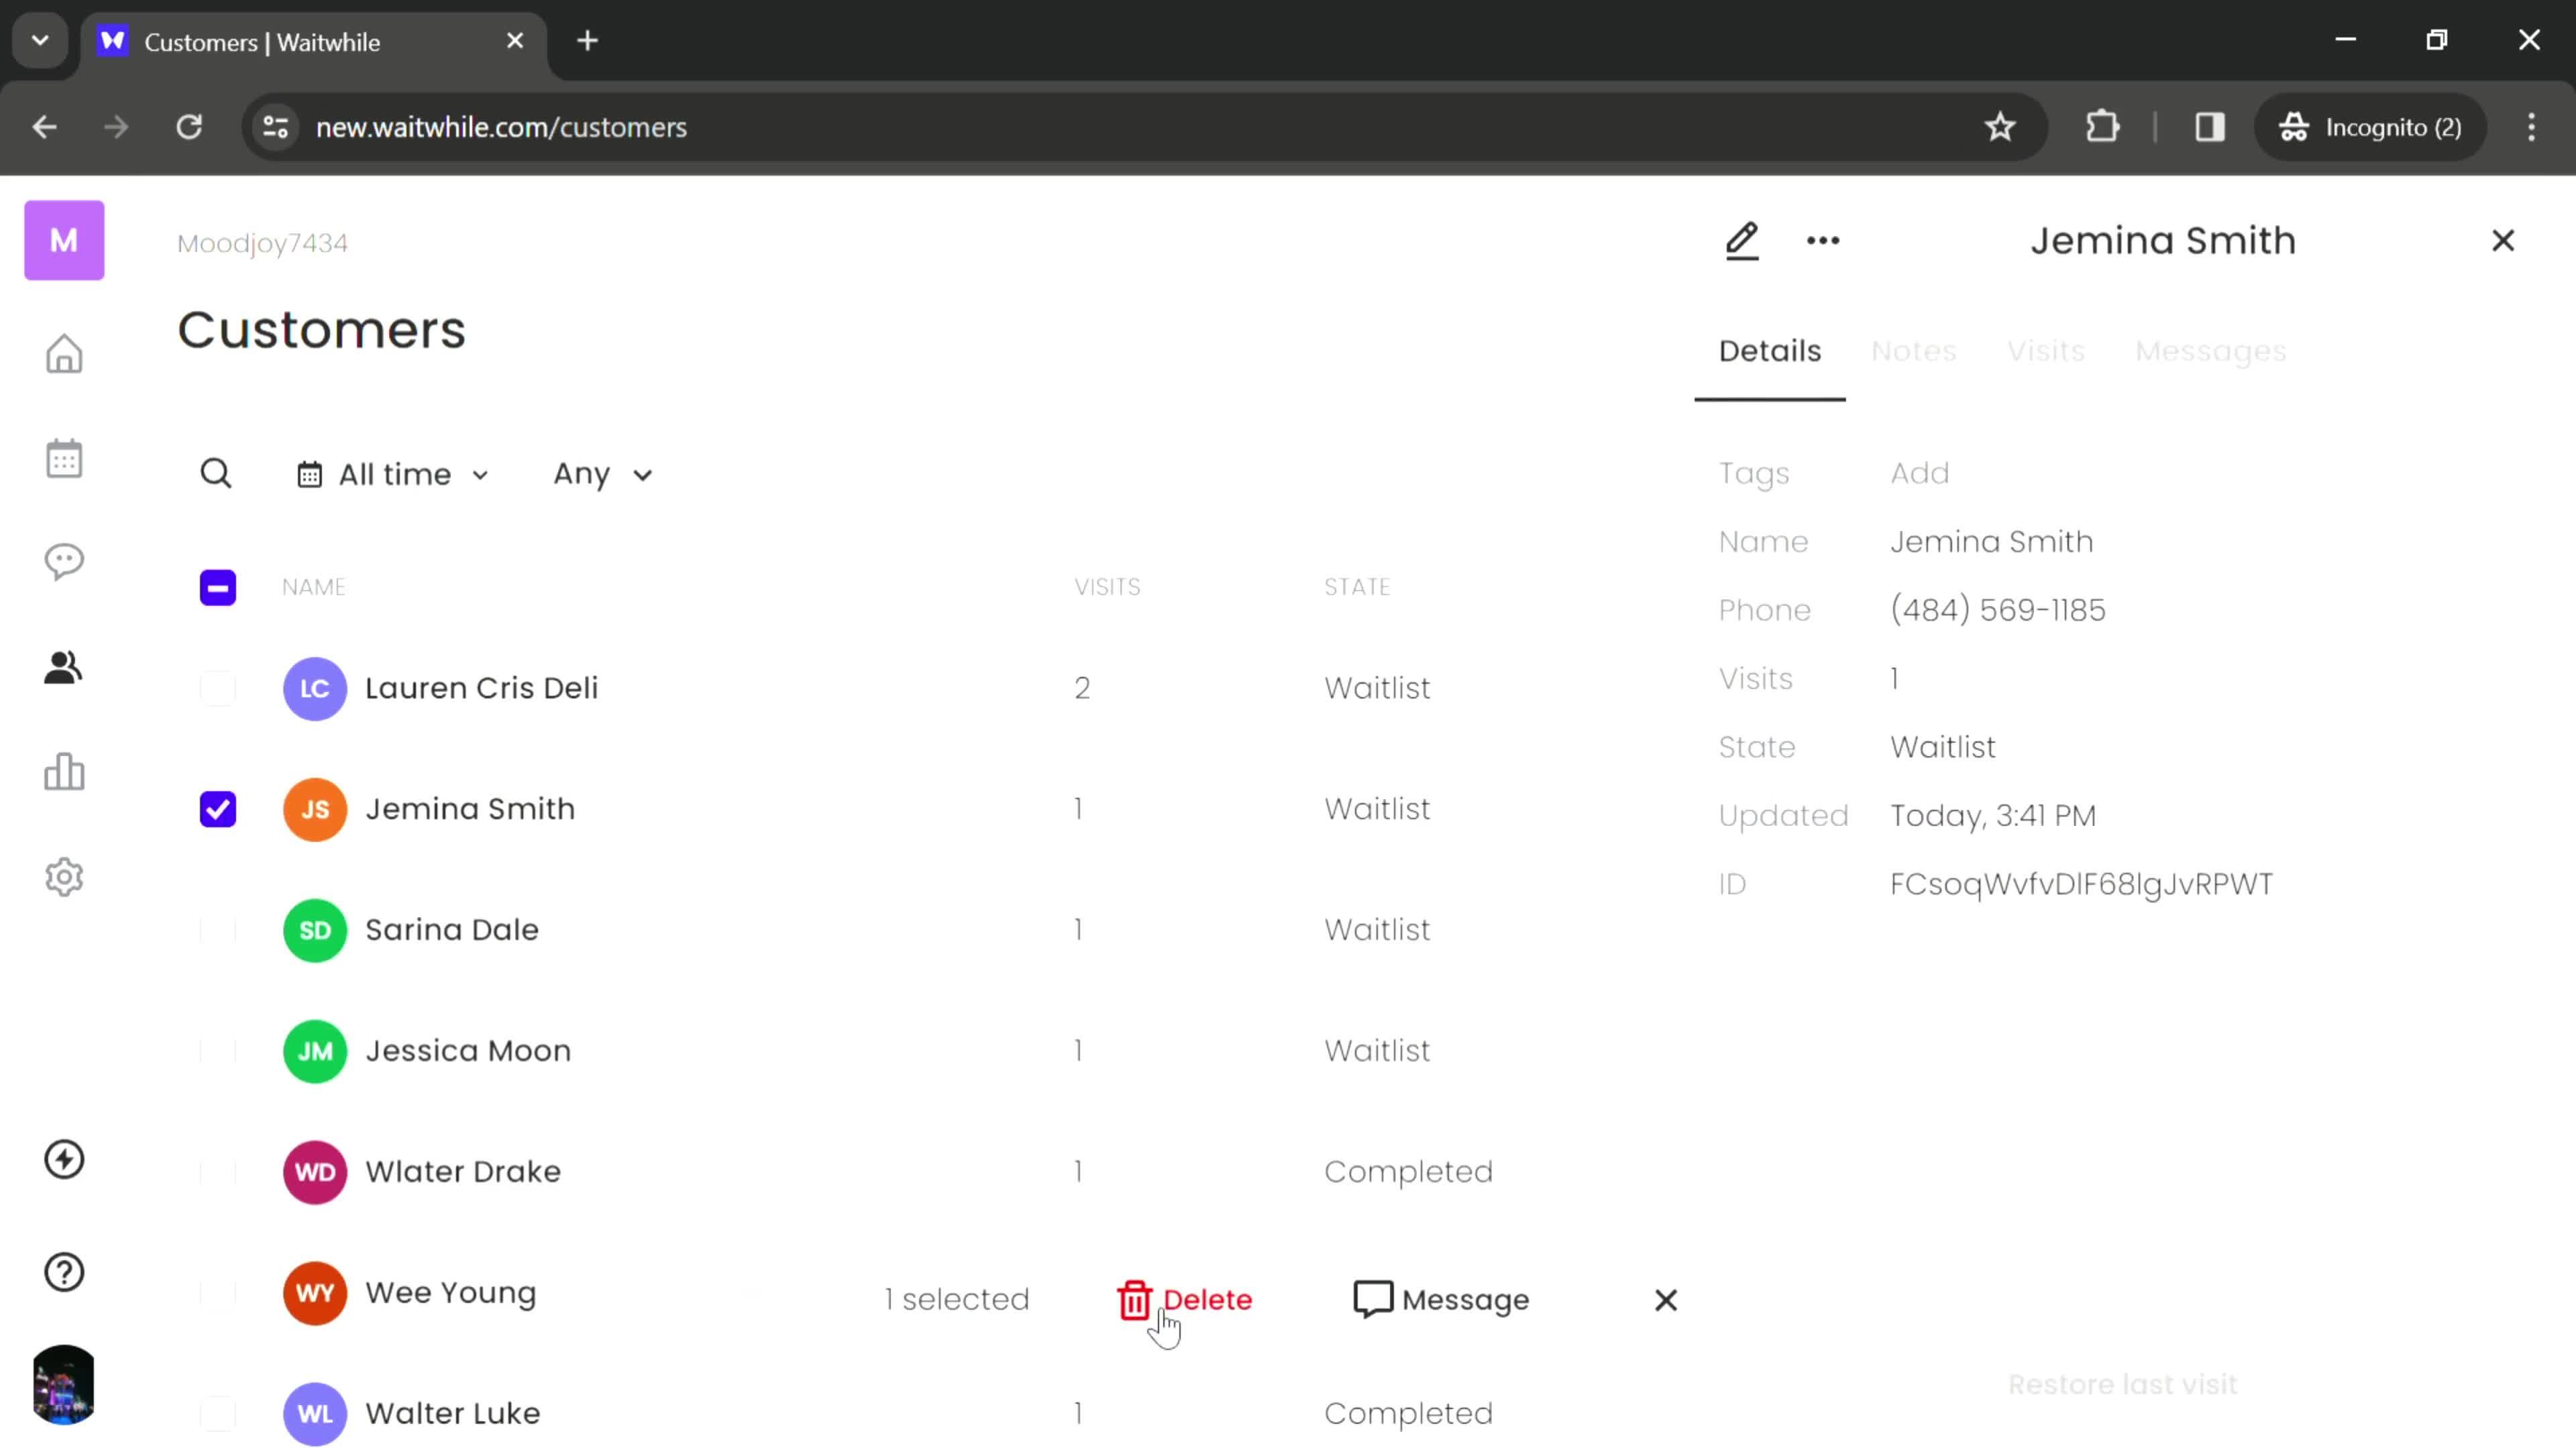This screenshot has width=2576, height=1448.
Task: Click the home/dashboard sidebar icon
Action: 64,353
